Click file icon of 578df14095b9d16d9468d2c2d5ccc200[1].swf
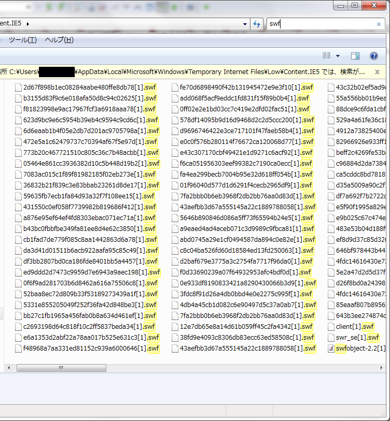The height and width of the screenshot is (421, 390). point(175,120)
